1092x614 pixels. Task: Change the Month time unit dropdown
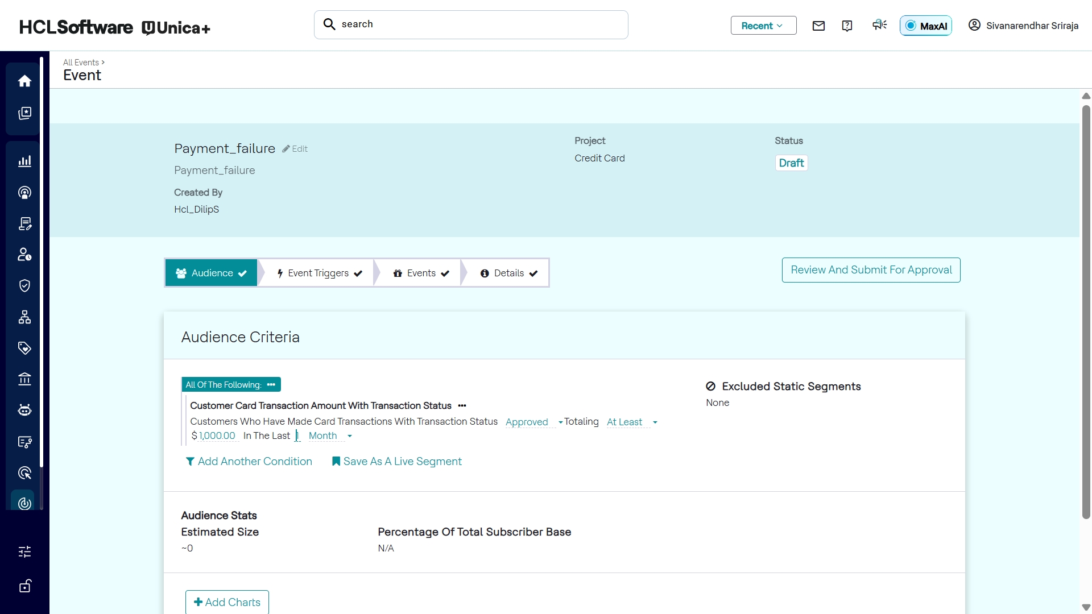coord(330,436)
